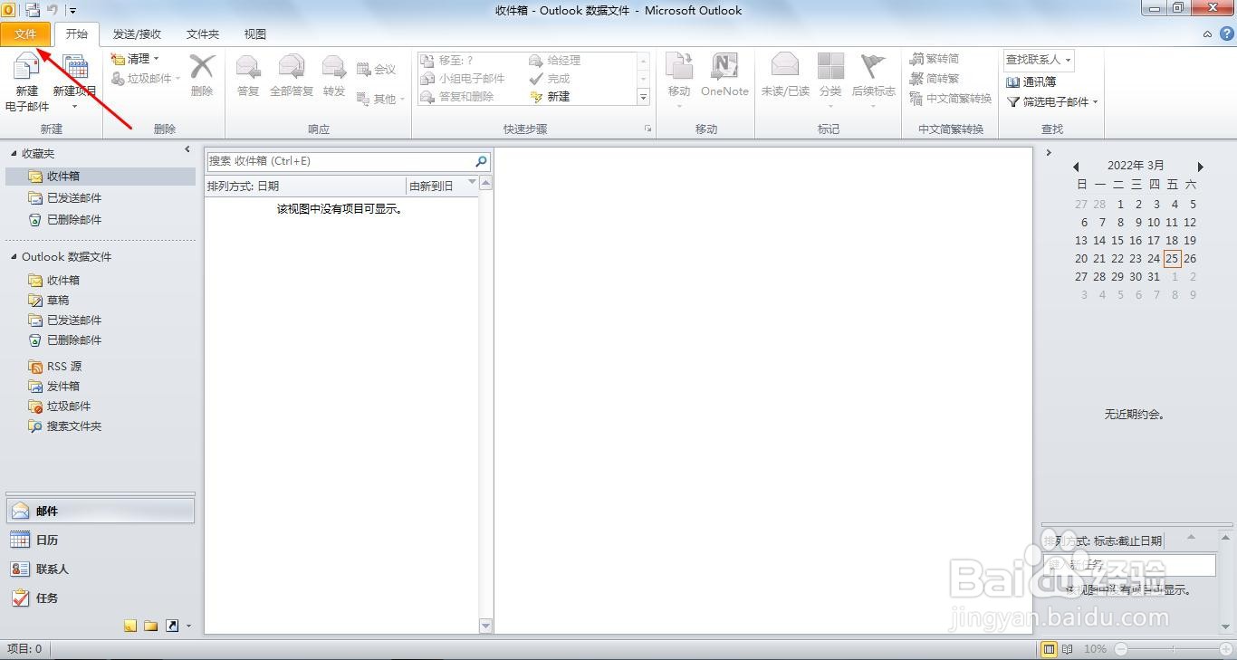
Task: Click Simplified to Traditional (简转繁)
Action: tap(935, 78)
